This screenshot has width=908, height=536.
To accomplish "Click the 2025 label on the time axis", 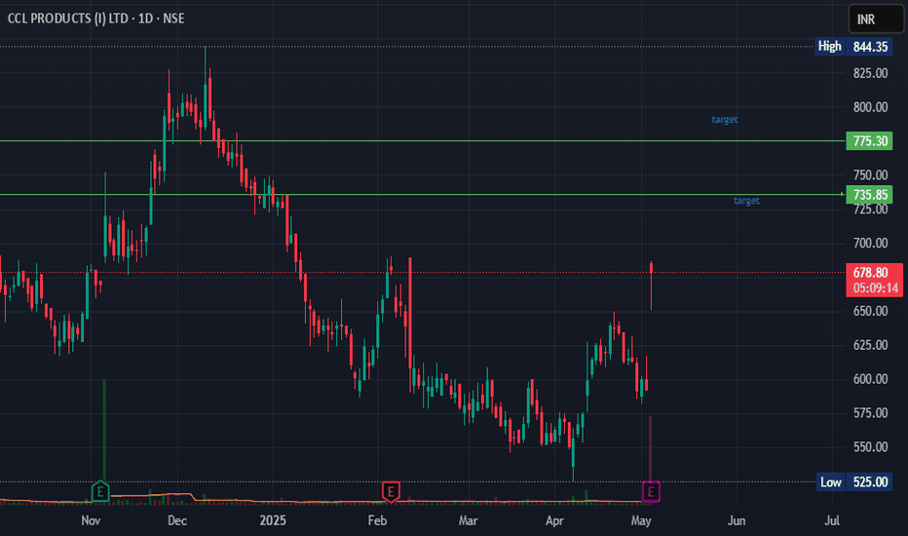I will tap(273, 520).
